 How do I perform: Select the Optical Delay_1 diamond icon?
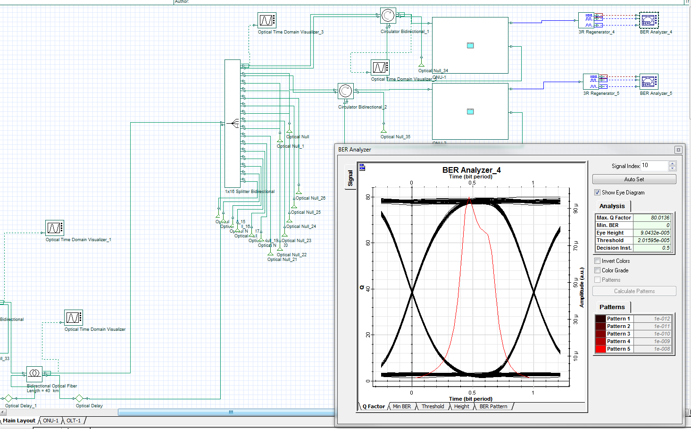coord(8,399)
